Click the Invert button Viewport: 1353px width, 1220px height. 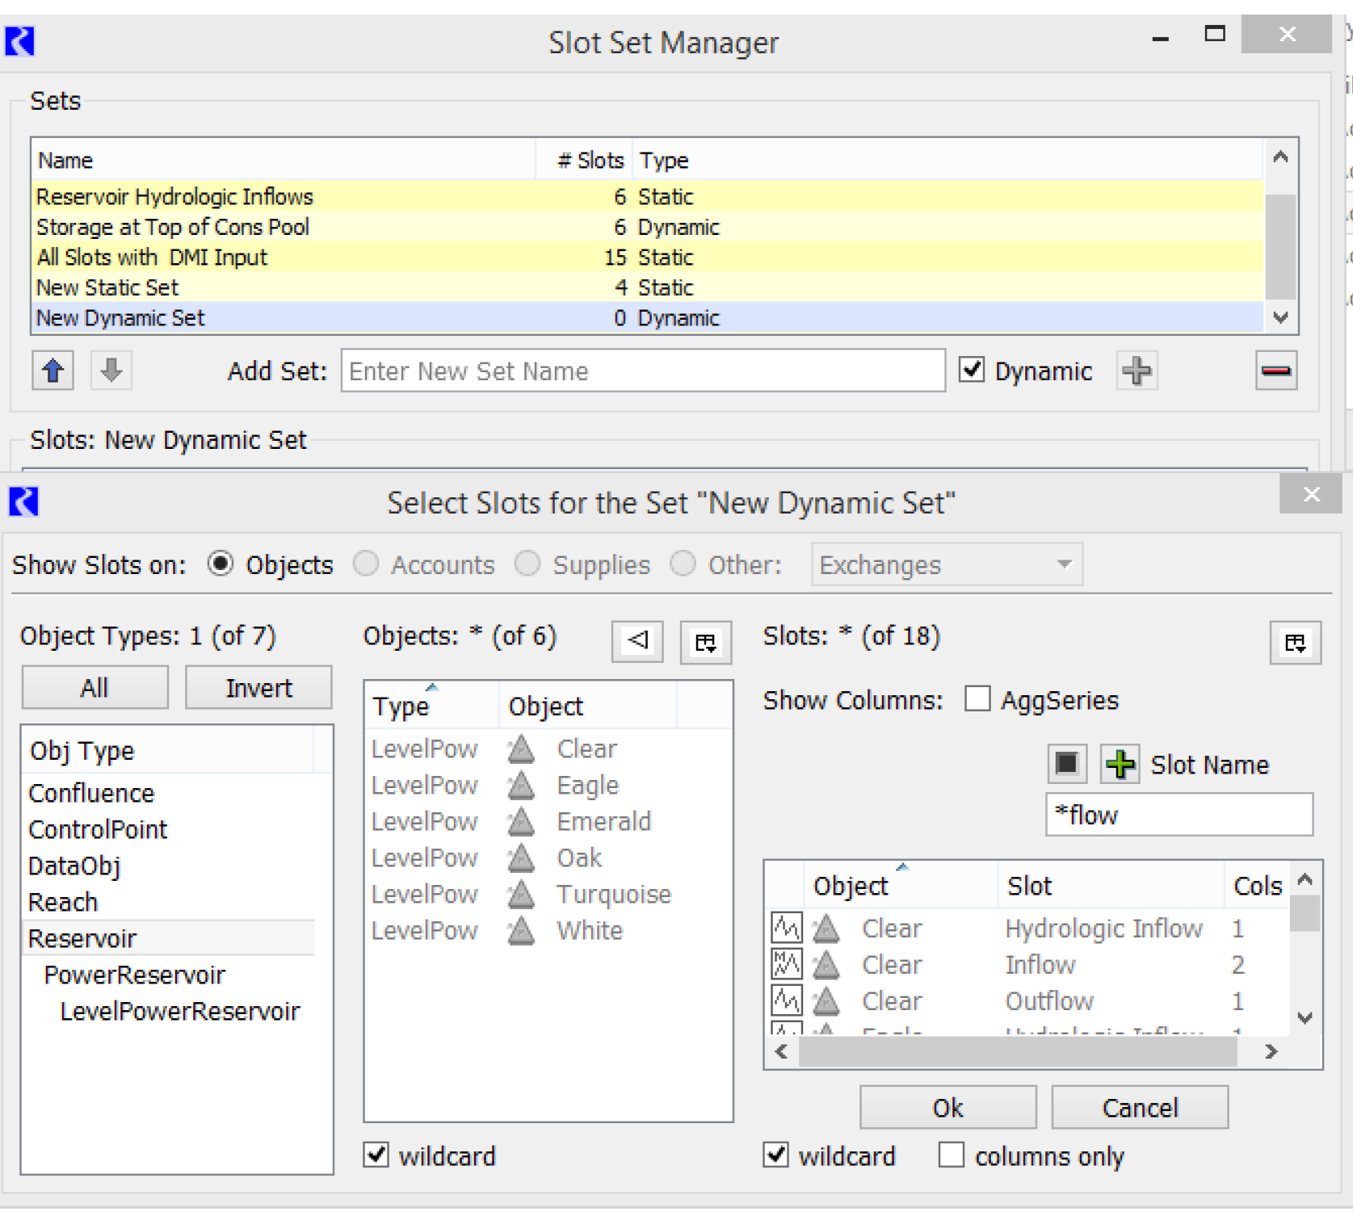[258, 688]
